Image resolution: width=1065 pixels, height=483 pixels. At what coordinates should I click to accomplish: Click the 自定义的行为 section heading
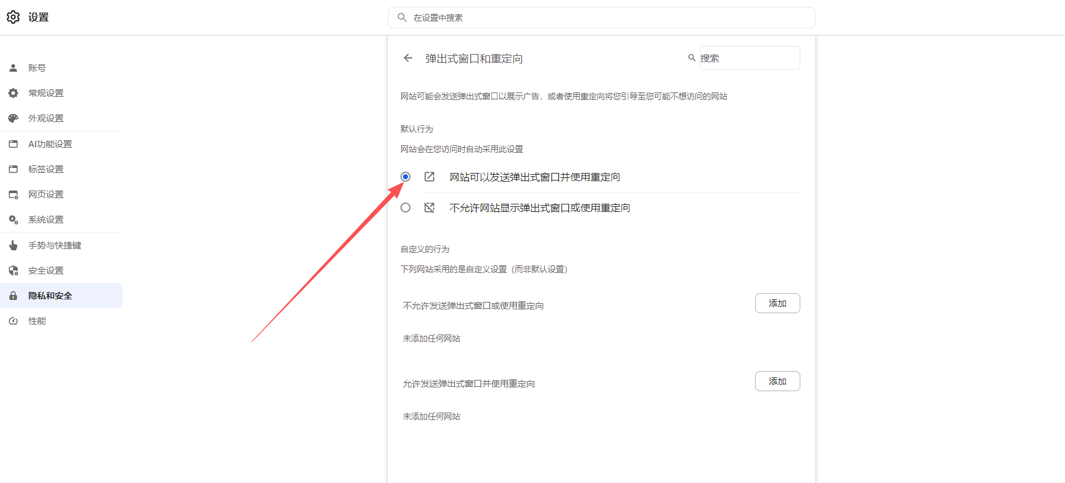point(425,249)
